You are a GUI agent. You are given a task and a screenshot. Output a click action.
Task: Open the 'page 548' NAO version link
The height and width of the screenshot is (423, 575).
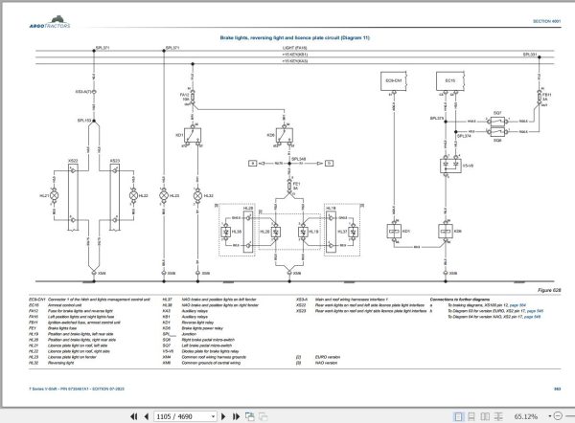[x=533, y=317]
